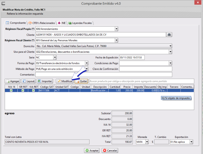Close the Comprobante Emitido window
The width and height of the screenshot is (203, 154).
click(x=198, y=3)
